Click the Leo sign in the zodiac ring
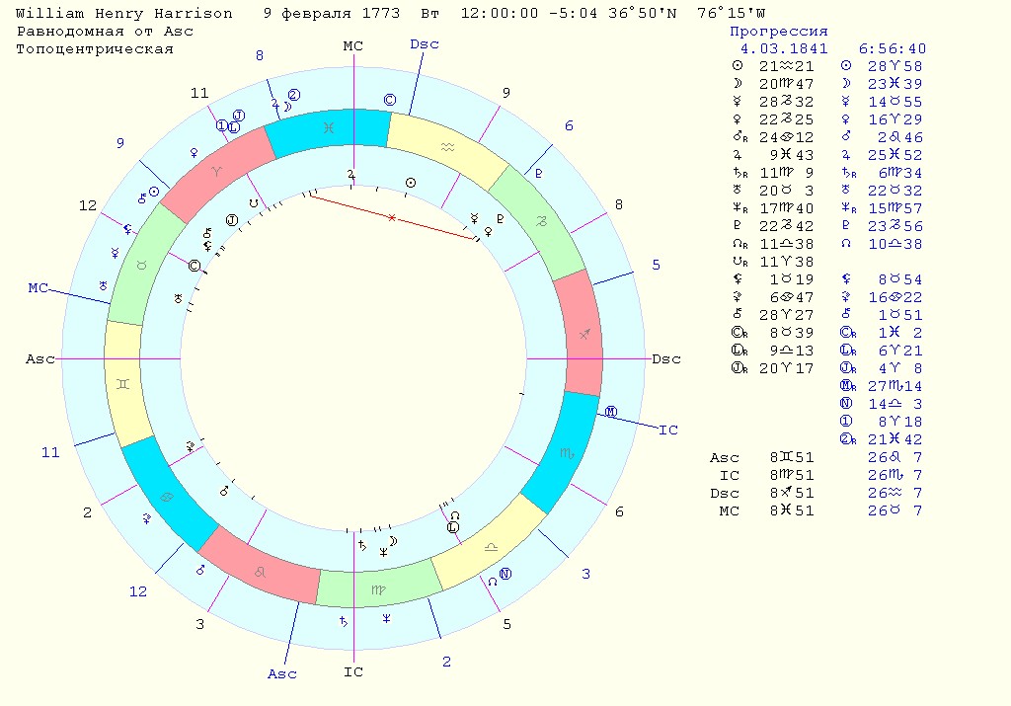Viewport: 1011px width, 706px height. 260,572
